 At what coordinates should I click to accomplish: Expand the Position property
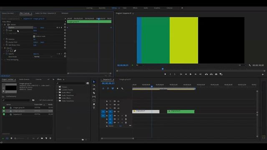click(x=4, y=27)
